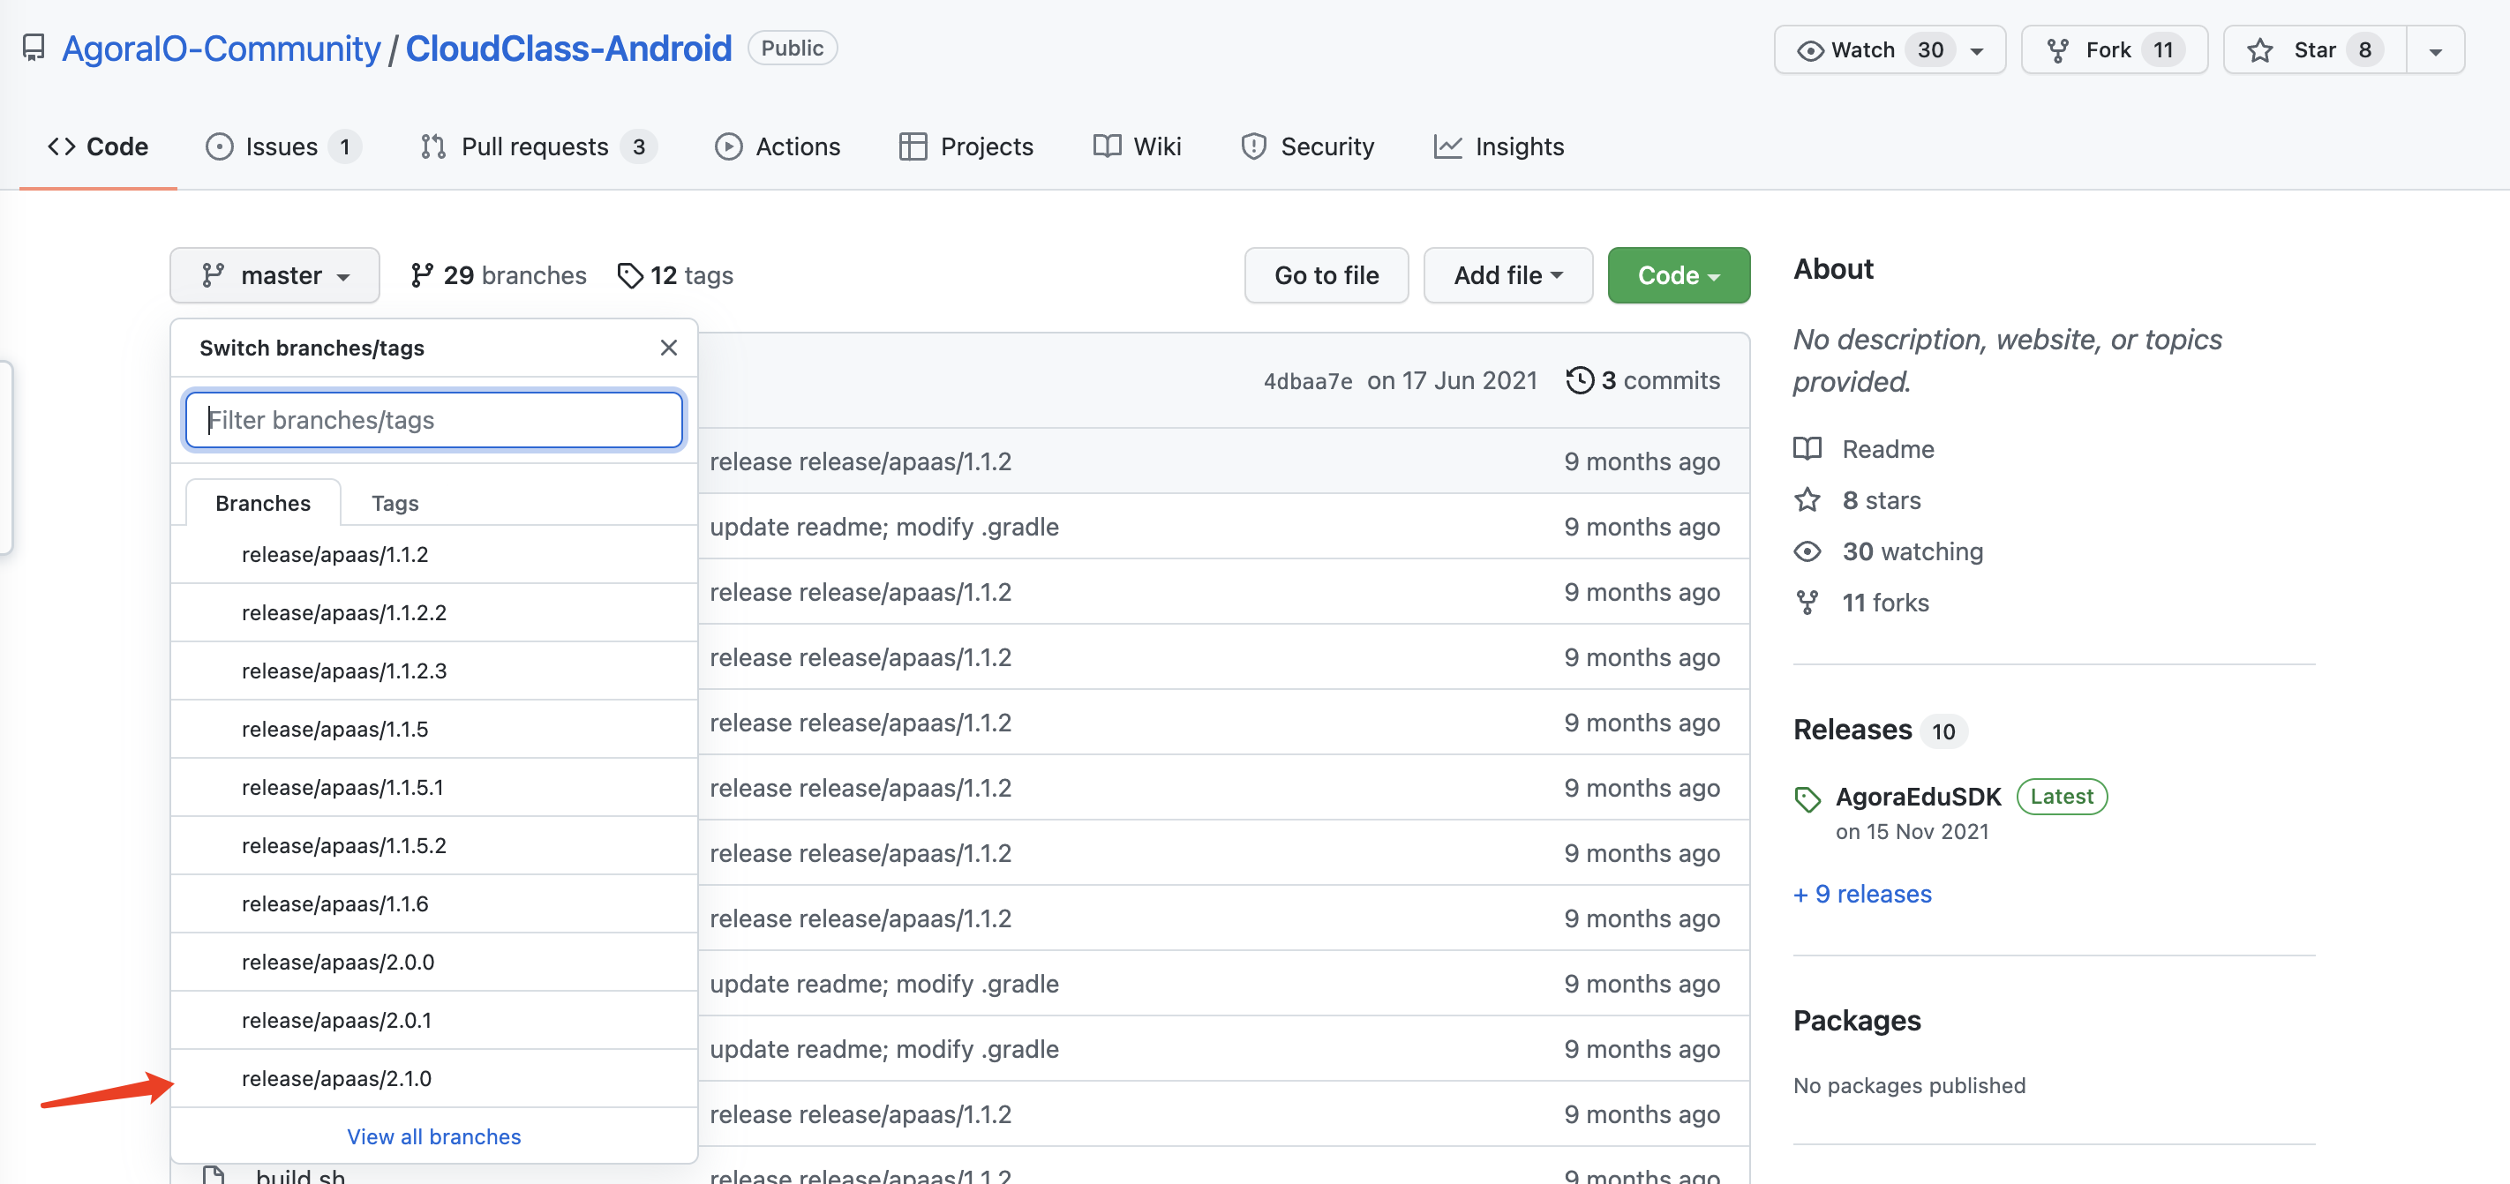The image size is (2510, 1184).
Task: Click the 3 commits link
Action: [1642, 381]
